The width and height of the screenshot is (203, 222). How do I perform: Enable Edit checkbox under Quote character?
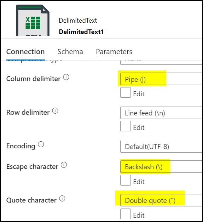126,214
